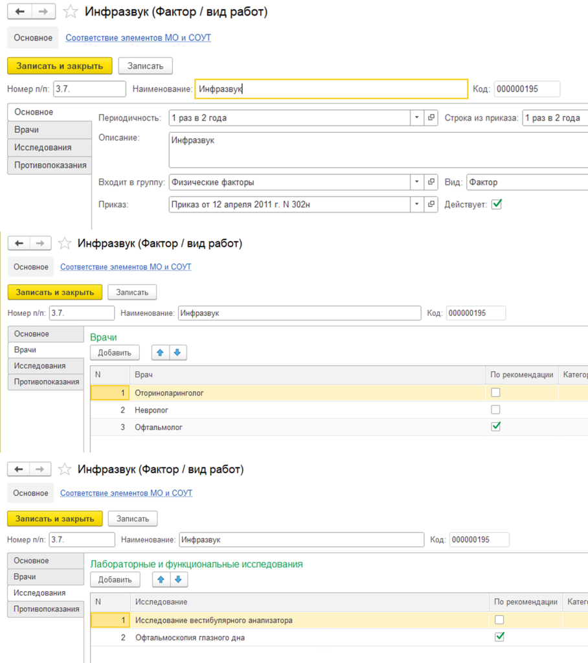Move doctor row up with blue arrow
The height and width of the screenshot is (663, 588).
coord(161,353)
